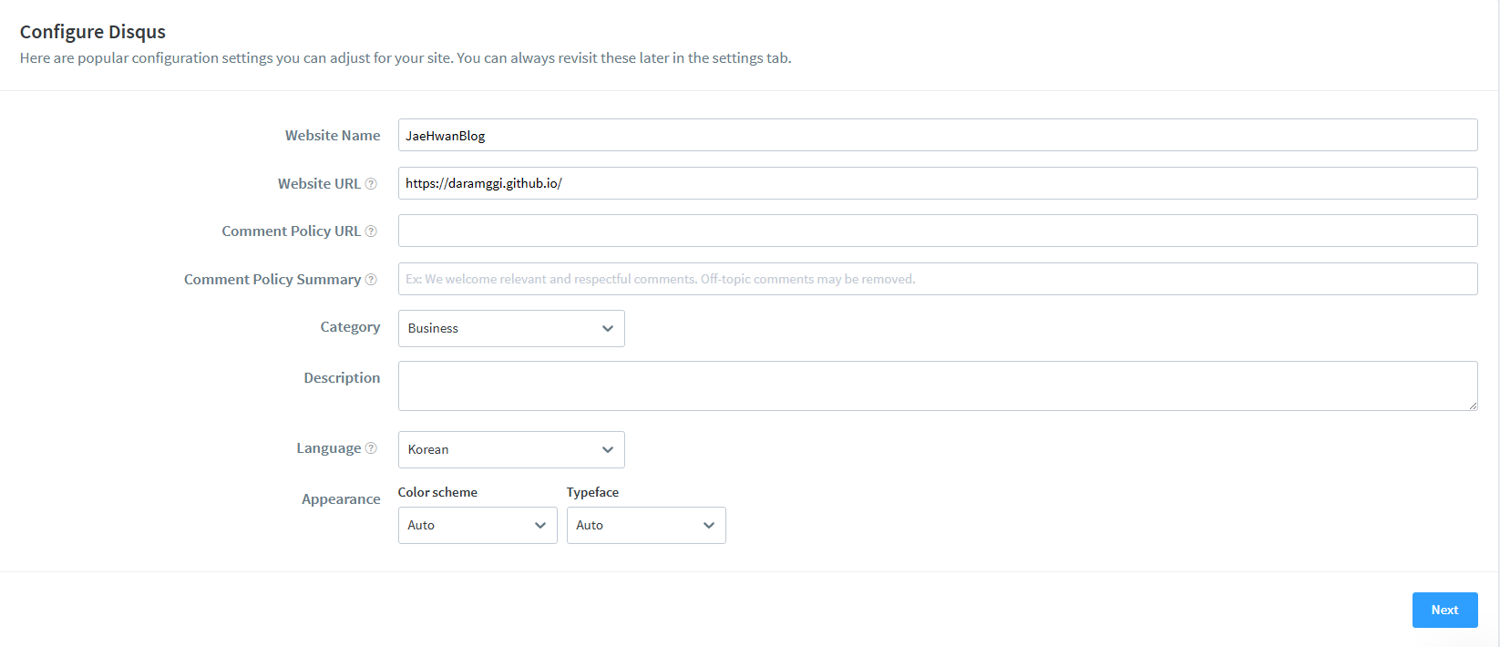The width and height of the screenshot is (1500, 647).
Task: Click the Website Name input field
Action: [x=938, y=135]
